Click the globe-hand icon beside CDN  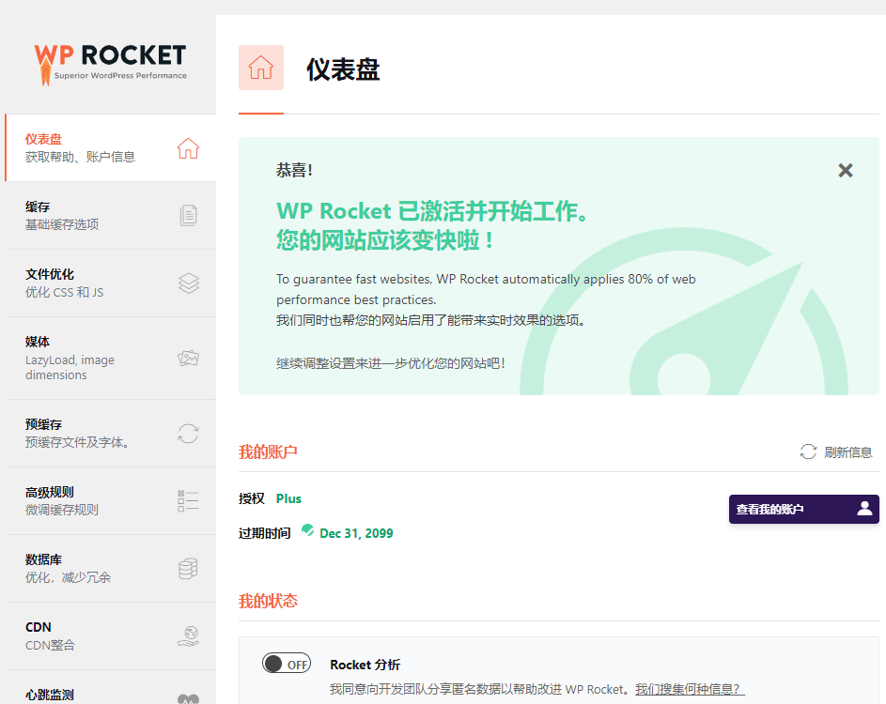point(188,636)
